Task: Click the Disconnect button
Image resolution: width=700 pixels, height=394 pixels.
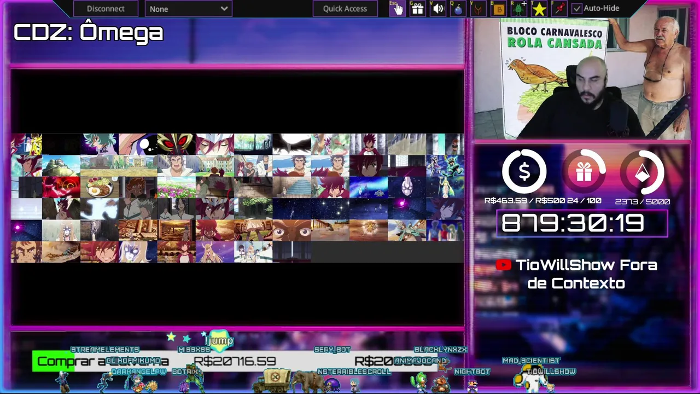Action: (106, 8)
